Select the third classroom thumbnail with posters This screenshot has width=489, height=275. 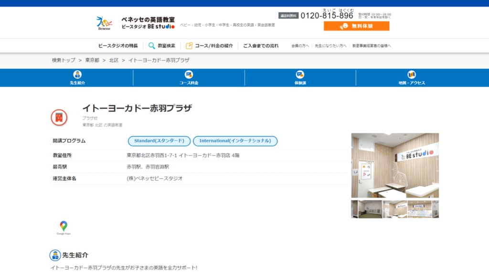419,209
